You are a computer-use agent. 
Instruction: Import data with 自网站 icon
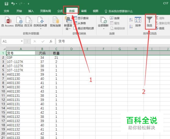(19, 22)
